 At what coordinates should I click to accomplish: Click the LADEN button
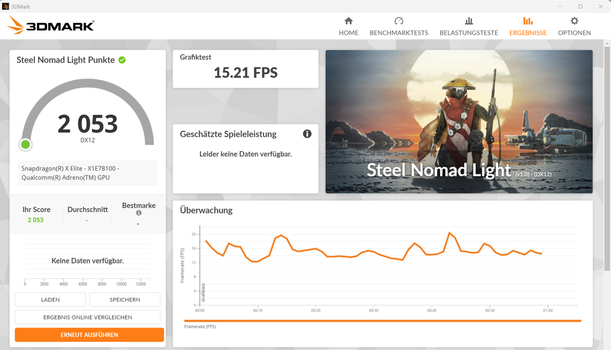[50, 300]
